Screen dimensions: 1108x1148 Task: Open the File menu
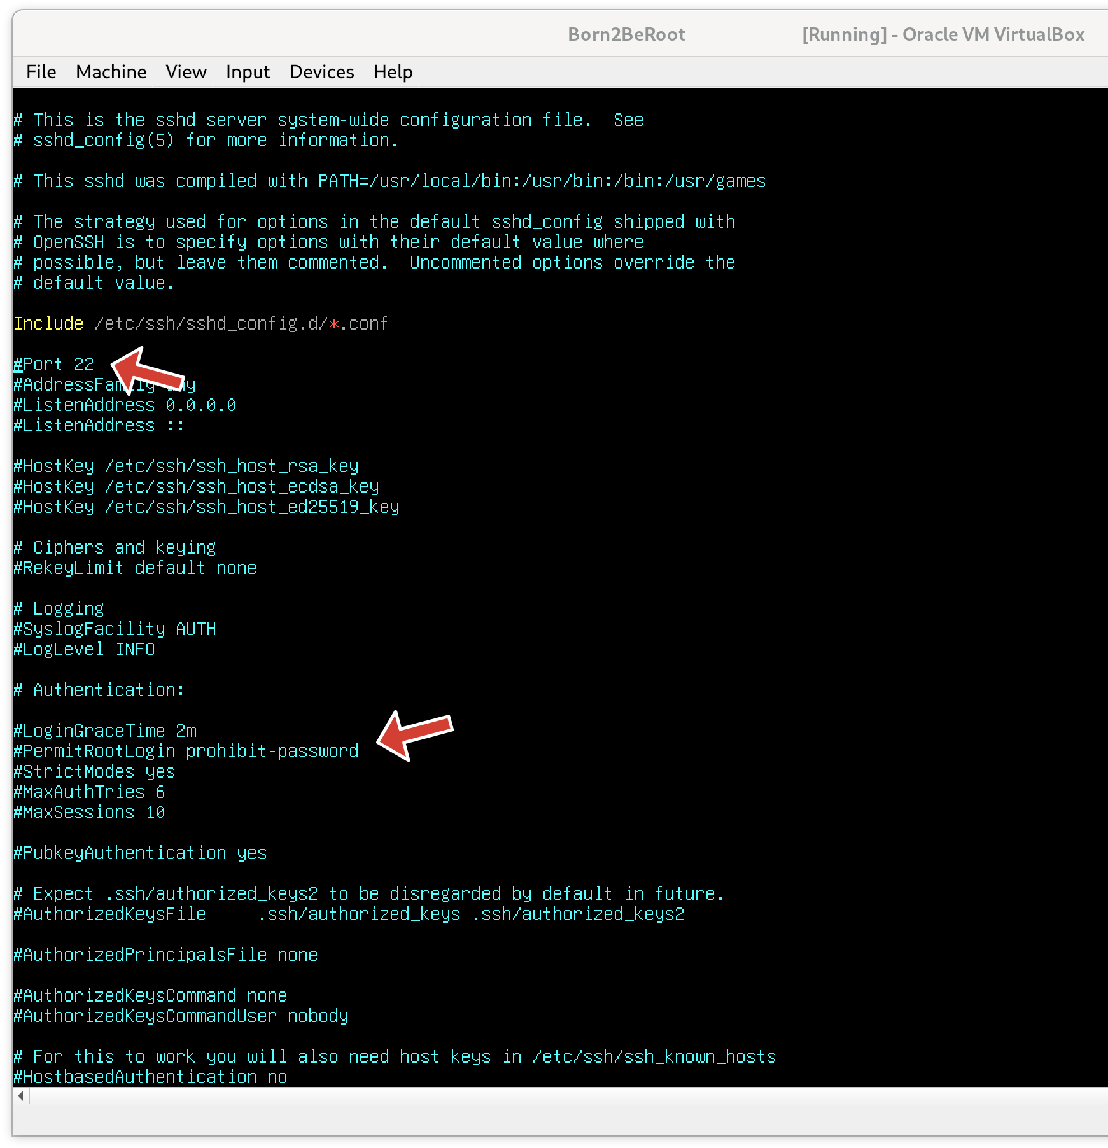(41, 72)
